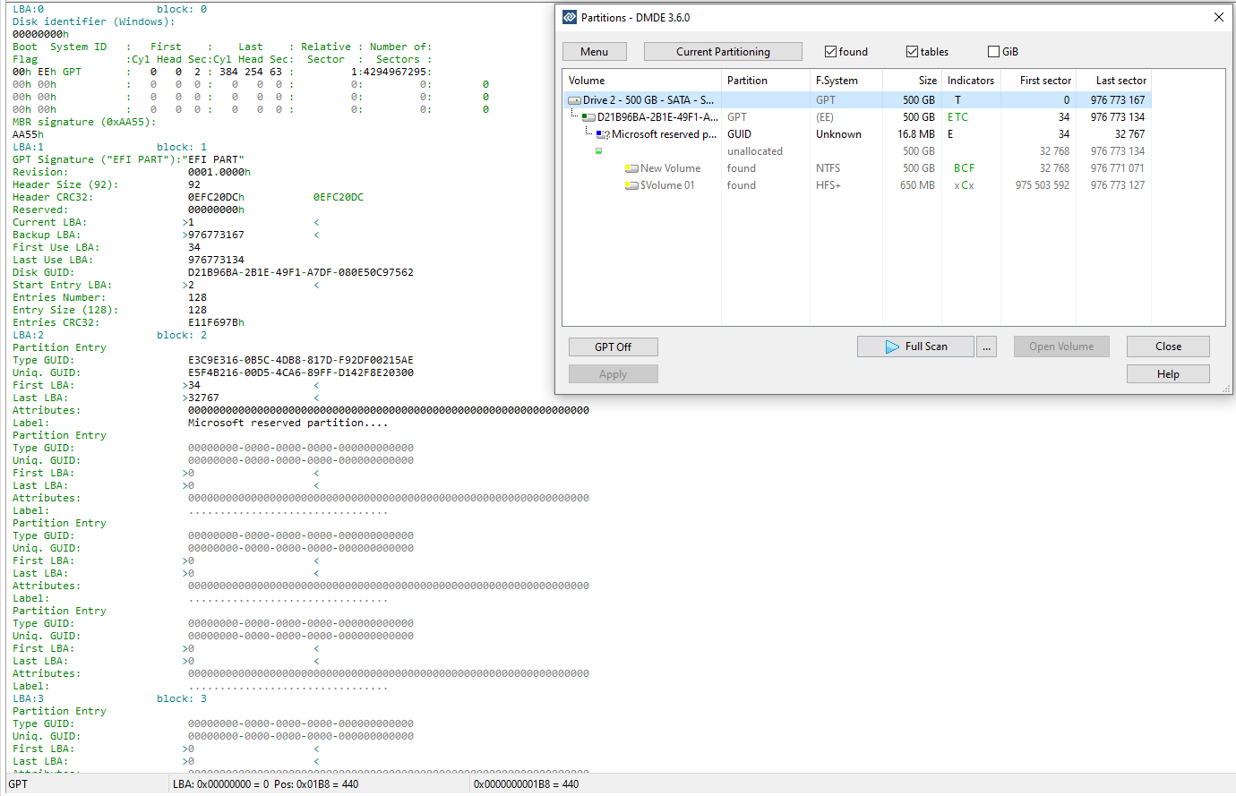Image resolution: width=1236 pixels, height=796 pixels.
Task: Click the Last Use LBA value 976773134
Action: (216, 260)
